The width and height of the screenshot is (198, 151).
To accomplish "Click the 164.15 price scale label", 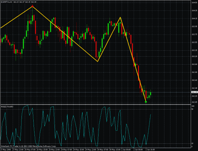I will point(195,19).
